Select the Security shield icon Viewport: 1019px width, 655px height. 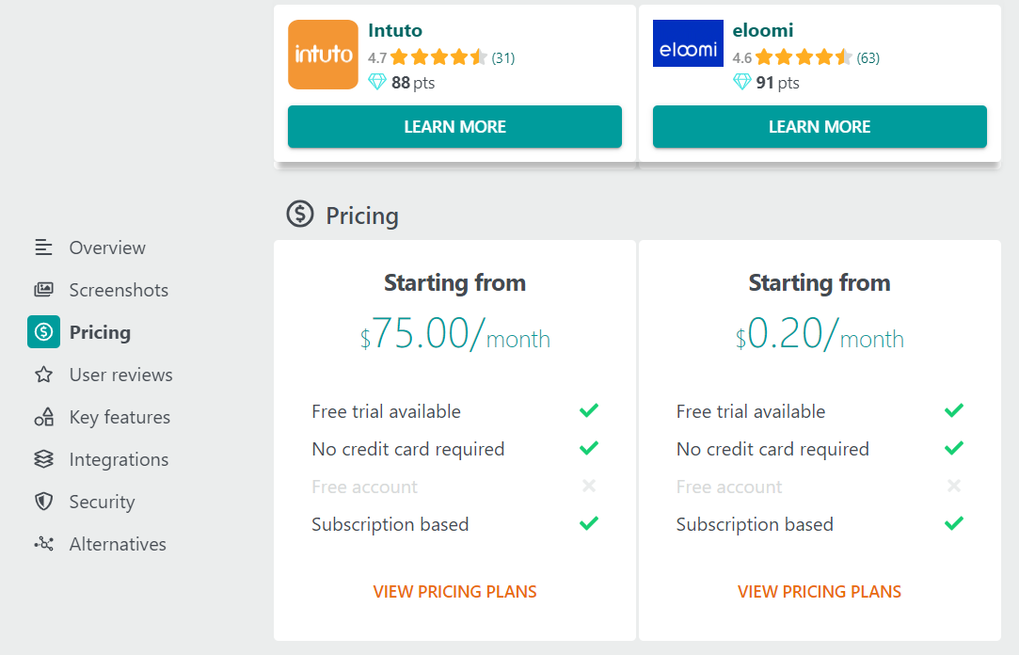pyautogui.click(x=42, y=501)
